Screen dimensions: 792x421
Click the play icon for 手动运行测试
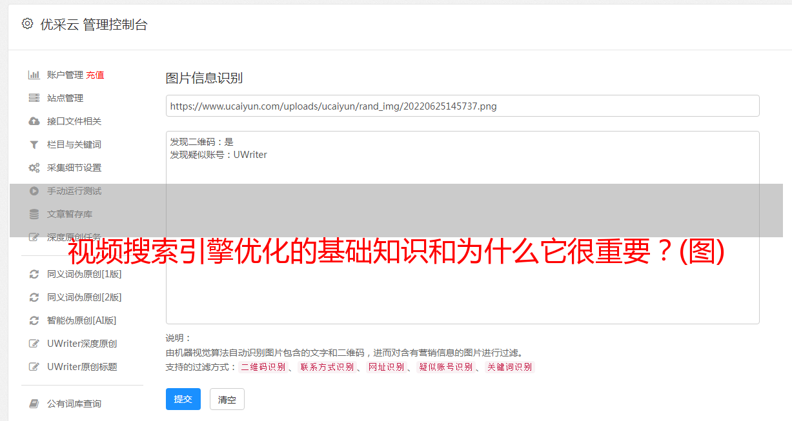click(x=34, y=191)
